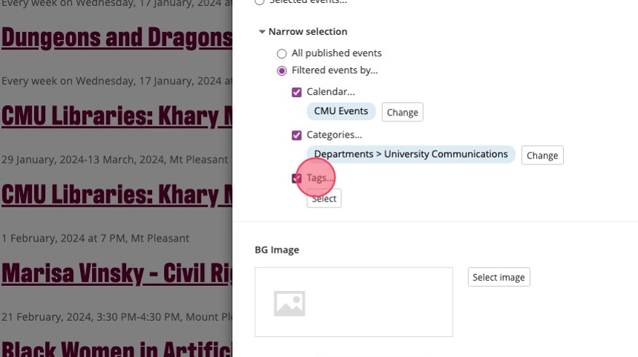Click Change next to CMU Events
638x357 pixels.
(402, 113)
